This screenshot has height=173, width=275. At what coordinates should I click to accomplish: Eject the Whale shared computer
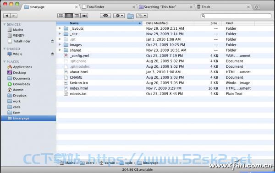tap(52, 54)
